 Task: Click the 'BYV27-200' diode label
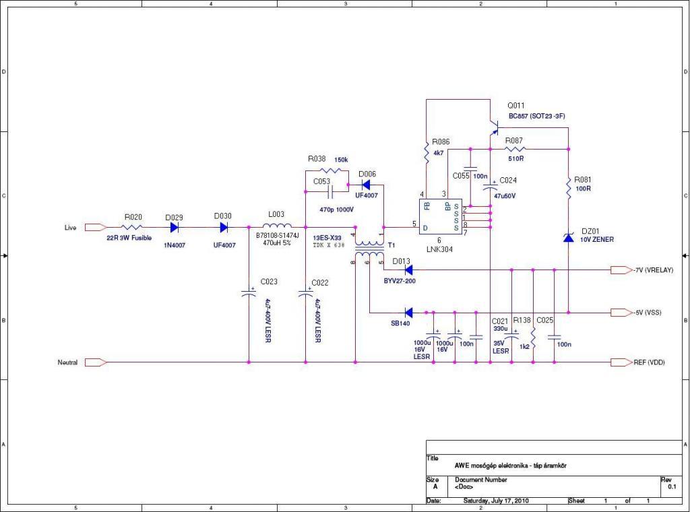[400, 281]
